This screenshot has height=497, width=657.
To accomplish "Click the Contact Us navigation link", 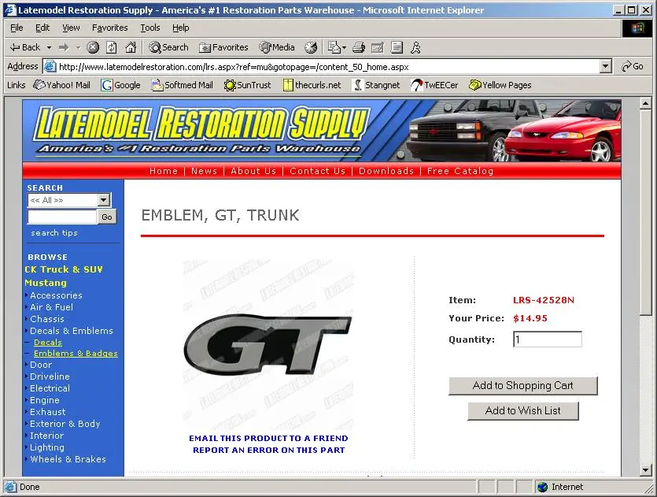I will click(317, 171).
